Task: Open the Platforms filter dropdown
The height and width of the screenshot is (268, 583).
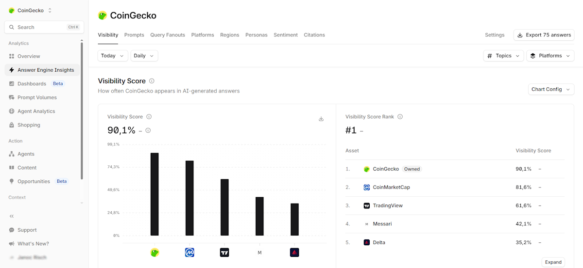Action: [550, 56]
